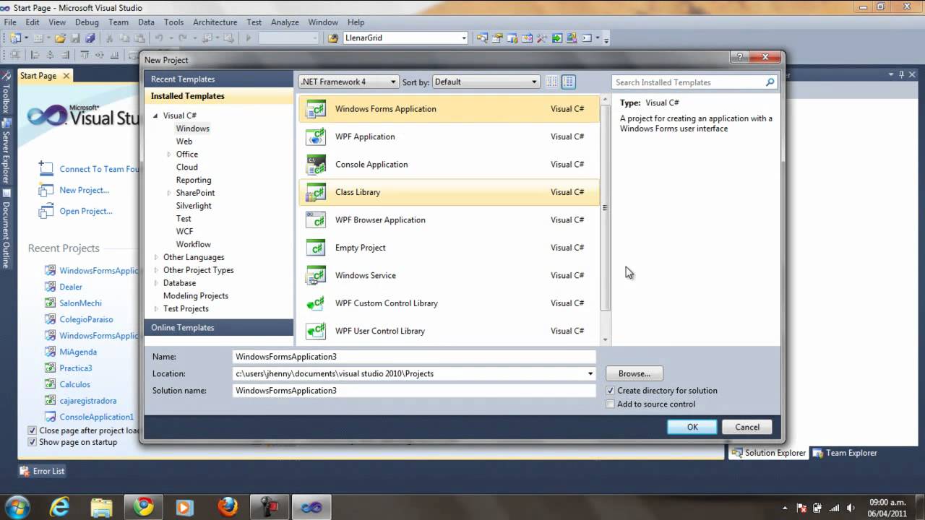Switch the template list to medium icons view
Image resolution: width=925 pixels, height=520 pixels.
[569, 82]
